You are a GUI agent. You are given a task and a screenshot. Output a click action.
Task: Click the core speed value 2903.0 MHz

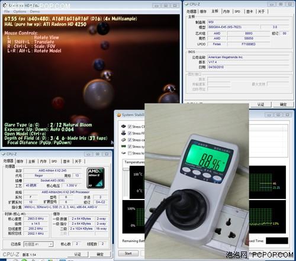[36, 218]
